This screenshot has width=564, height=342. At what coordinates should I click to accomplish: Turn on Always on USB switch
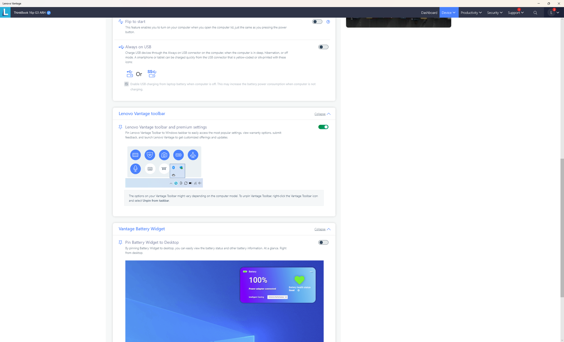click(x=323, y=47)
